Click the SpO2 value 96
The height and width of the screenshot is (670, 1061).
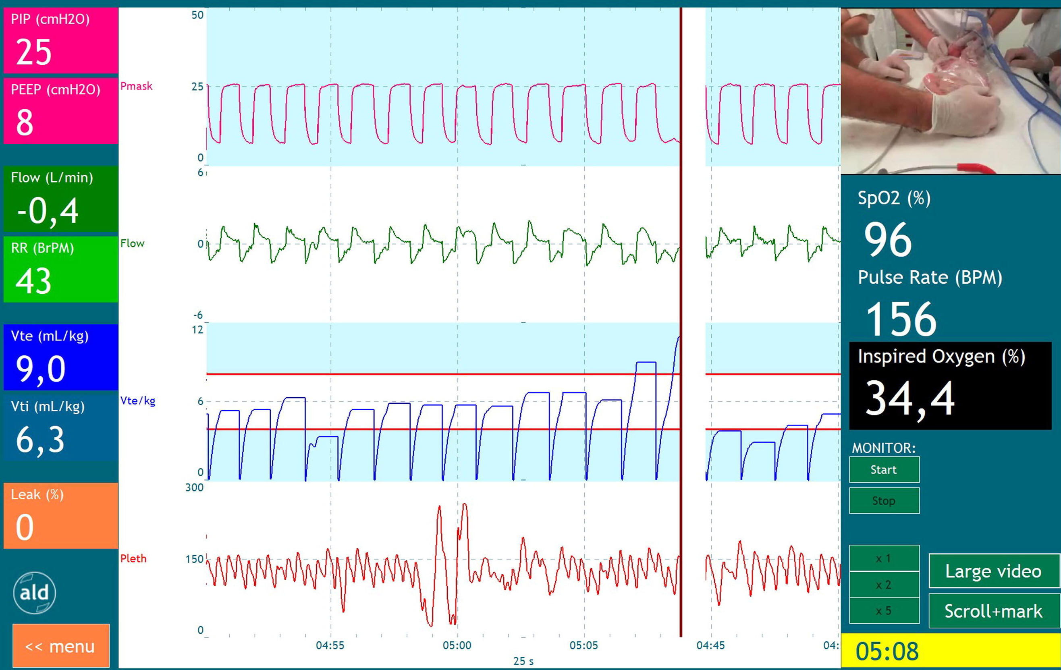pos(887,240)
